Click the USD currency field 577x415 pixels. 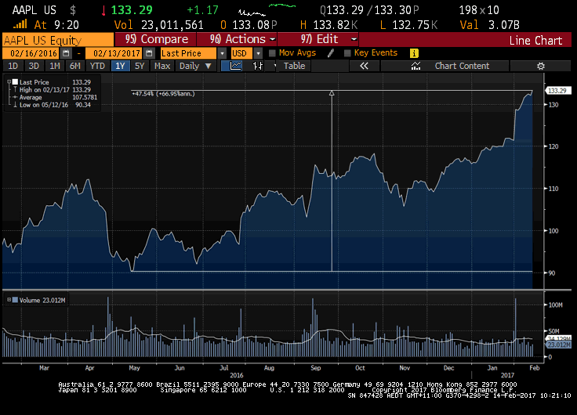[x=242, y=53]
